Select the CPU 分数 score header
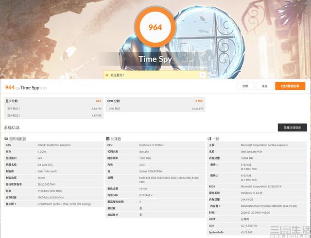Image resolution: width=311 pixels, height=238 pixels. [x=114, y=101]
